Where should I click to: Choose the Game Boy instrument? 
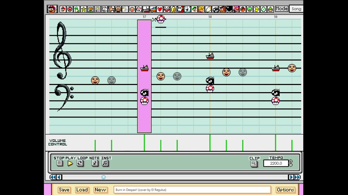point(97,9)
